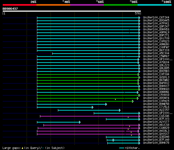
Task: Select the UniRef100_A7QUX4 label
Action: pyautogui.click(x=156, y=62)
